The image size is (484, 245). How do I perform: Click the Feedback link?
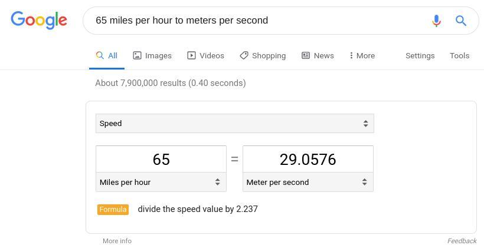tap(462, 241)
